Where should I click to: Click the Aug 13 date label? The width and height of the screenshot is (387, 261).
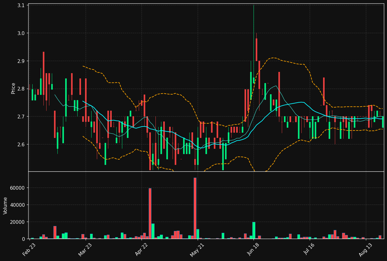pyautogui.click(x=365, y=250)
